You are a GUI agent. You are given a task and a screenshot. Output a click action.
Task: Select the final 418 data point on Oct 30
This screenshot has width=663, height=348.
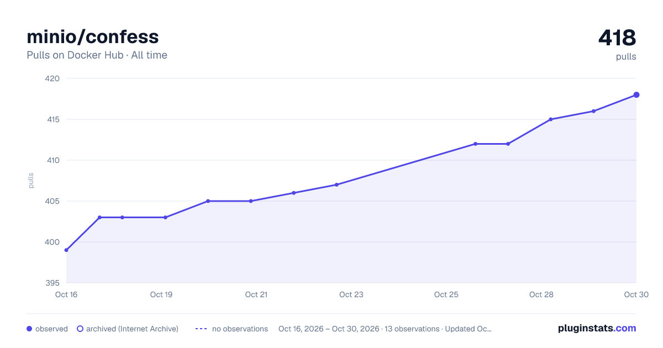click(x=636, y=95)
